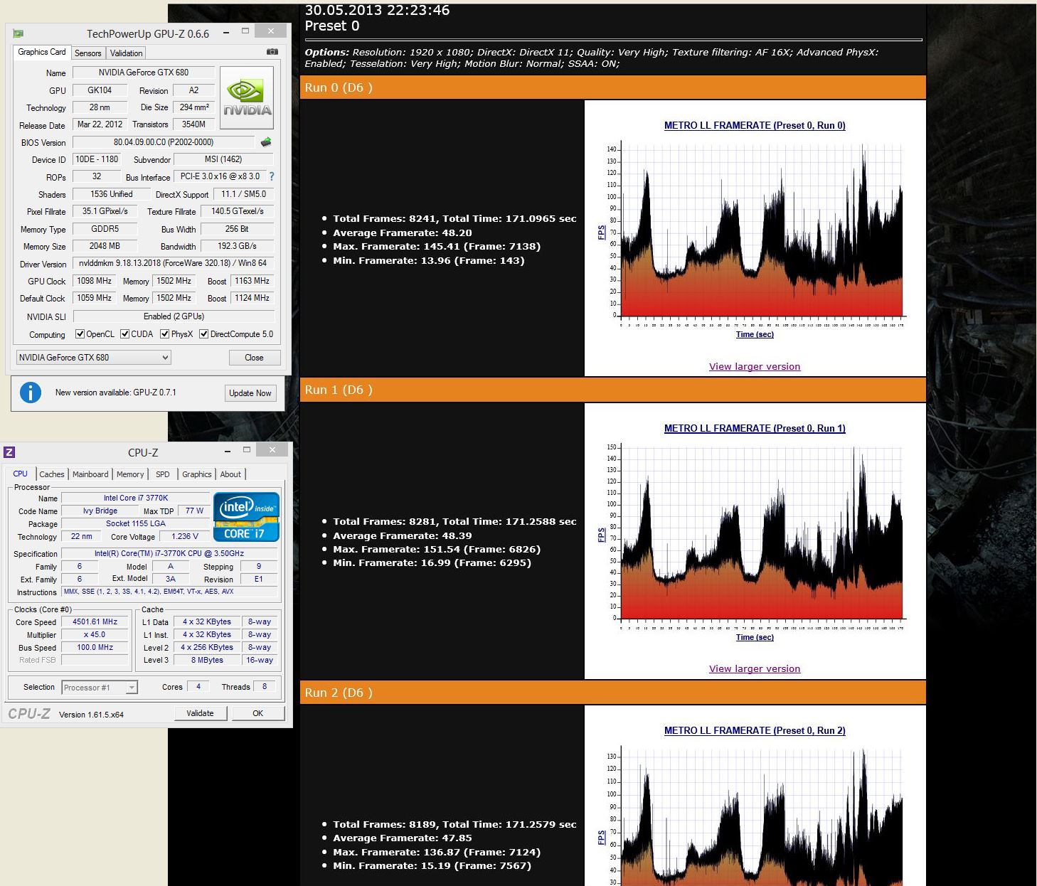Toggle the OpenCL checkbox

(80, 334)
